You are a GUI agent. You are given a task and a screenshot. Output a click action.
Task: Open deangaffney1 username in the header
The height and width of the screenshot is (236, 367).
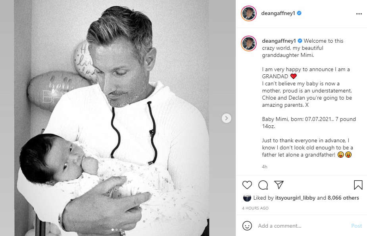[x=278, y=13]
